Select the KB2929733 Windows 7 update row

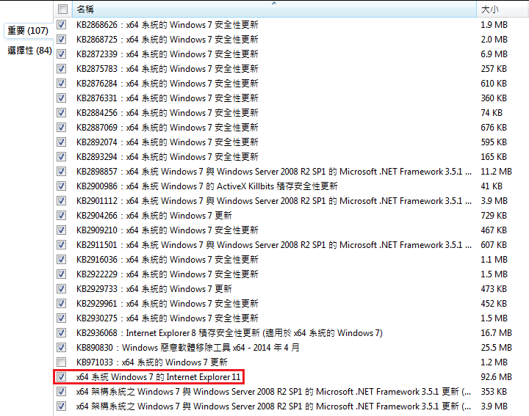[x=292, y=288]
